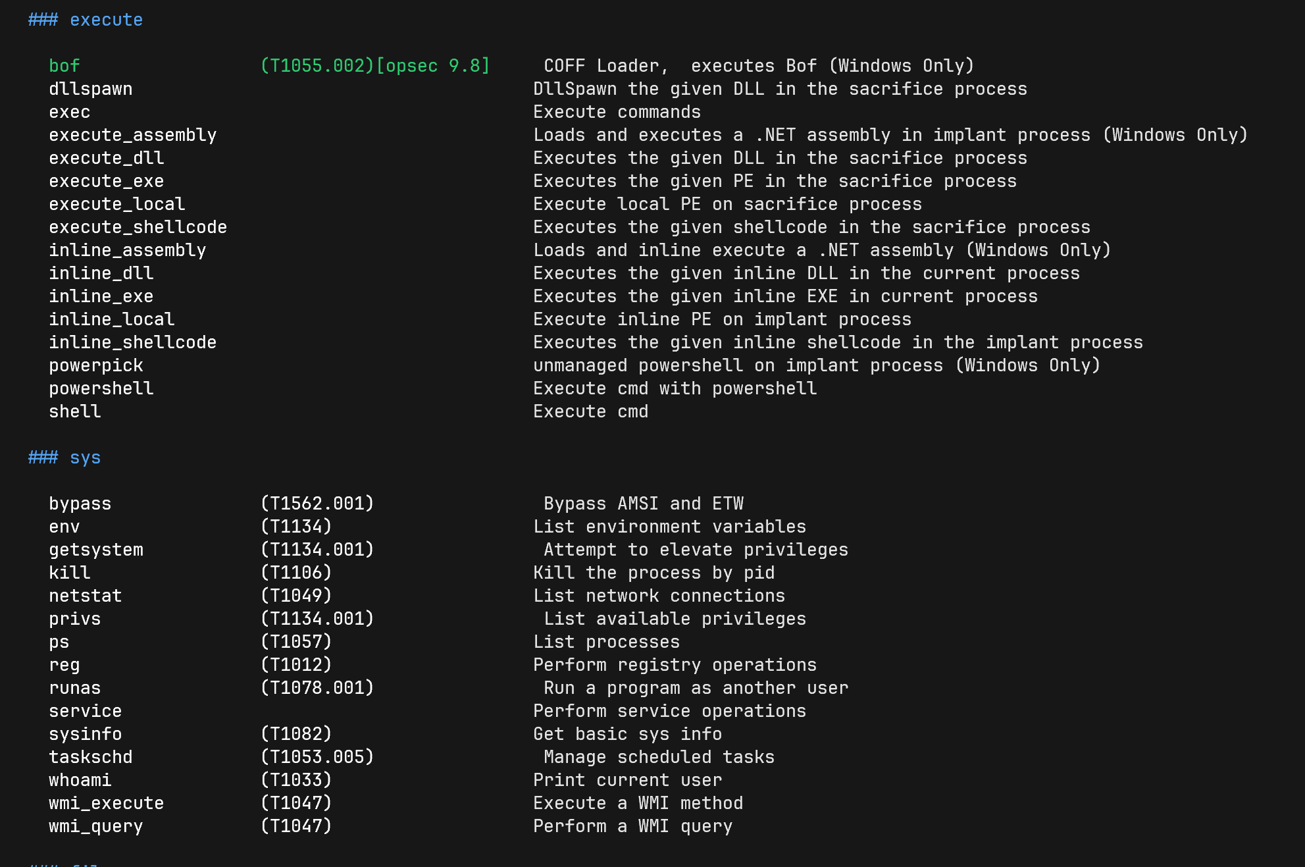Select the "runas" command entry
Image resolution: width=1305 pixels, height=867 pixels.
(x=75, y=688)
